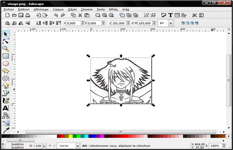Choose the Spiral tool

[6, 78]
